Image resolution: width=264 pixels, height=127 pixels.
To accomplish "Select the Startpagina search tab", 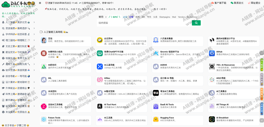I will pos(165,17).
